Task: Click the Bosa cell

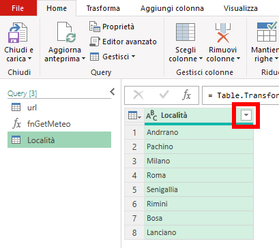Action: (x=199, y=218)
